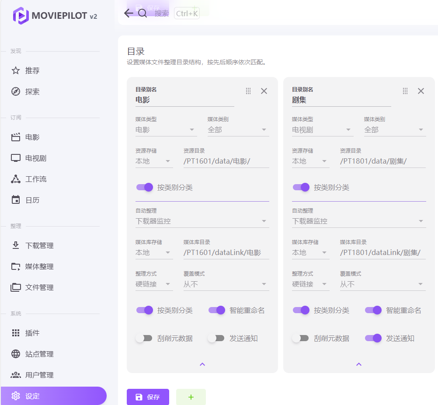Disable 发送通知 on the 剧集 card
The height and width of the screenshot is (405, 438).
(x=373, y=339)
